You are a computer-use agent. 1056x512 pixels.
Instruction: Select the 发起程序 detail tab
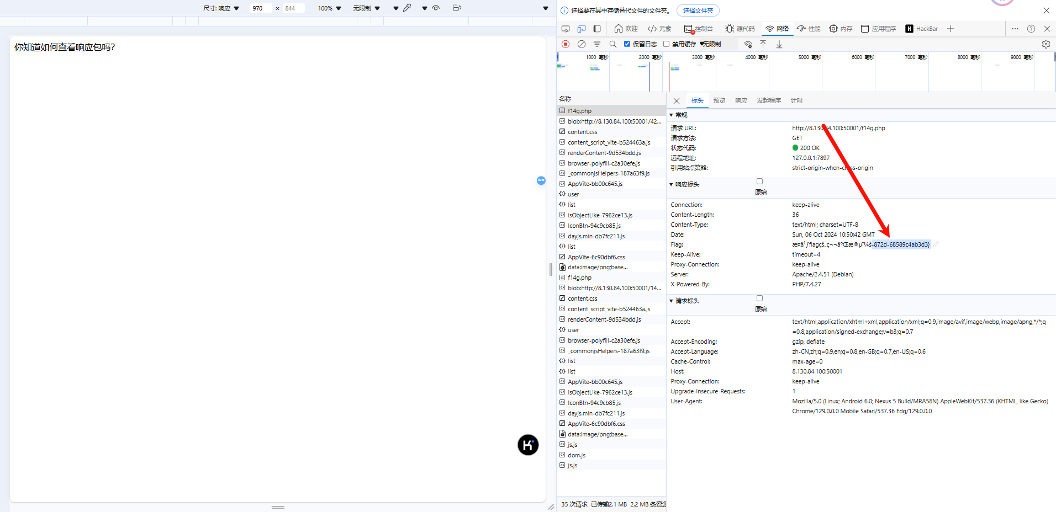click(x=769, y=101)
